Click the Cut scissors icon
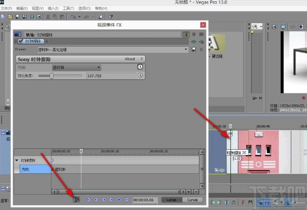 (x=48, y=17)
